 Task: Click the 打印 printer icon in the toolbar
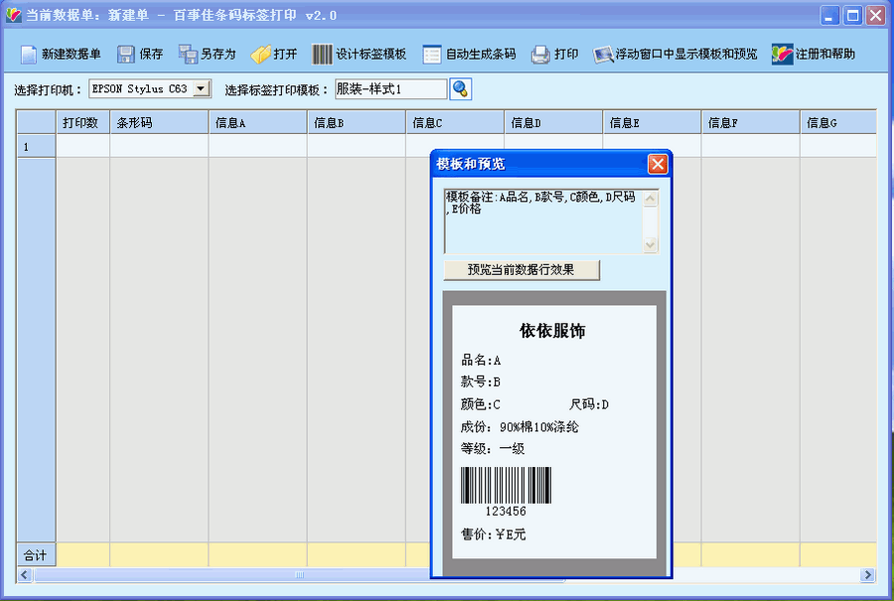[539, 55]
